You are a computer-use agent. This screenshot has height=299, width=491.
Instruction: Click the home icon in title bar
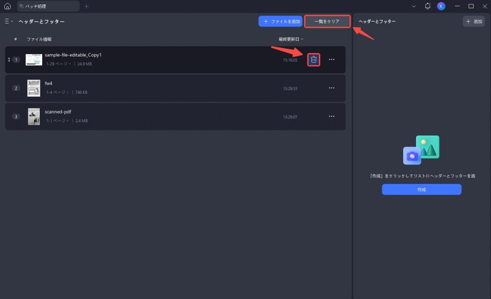(8, 6)
